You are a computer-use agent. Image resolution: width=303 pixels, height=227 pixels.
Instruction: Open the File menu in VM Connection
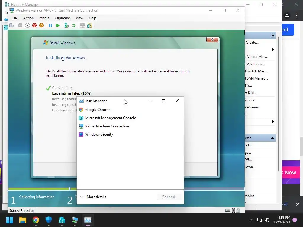tap(15, 18)
